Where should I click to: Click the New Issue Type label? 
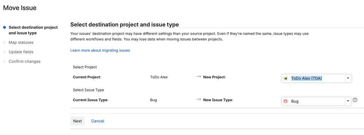click(218, 100)
